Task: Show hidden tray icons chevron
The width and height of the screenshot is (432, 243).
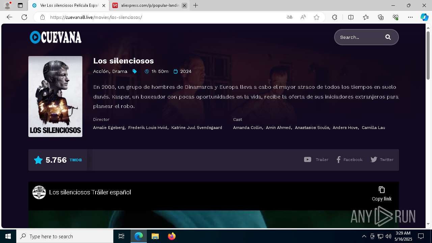Action: tap(364, 236)
